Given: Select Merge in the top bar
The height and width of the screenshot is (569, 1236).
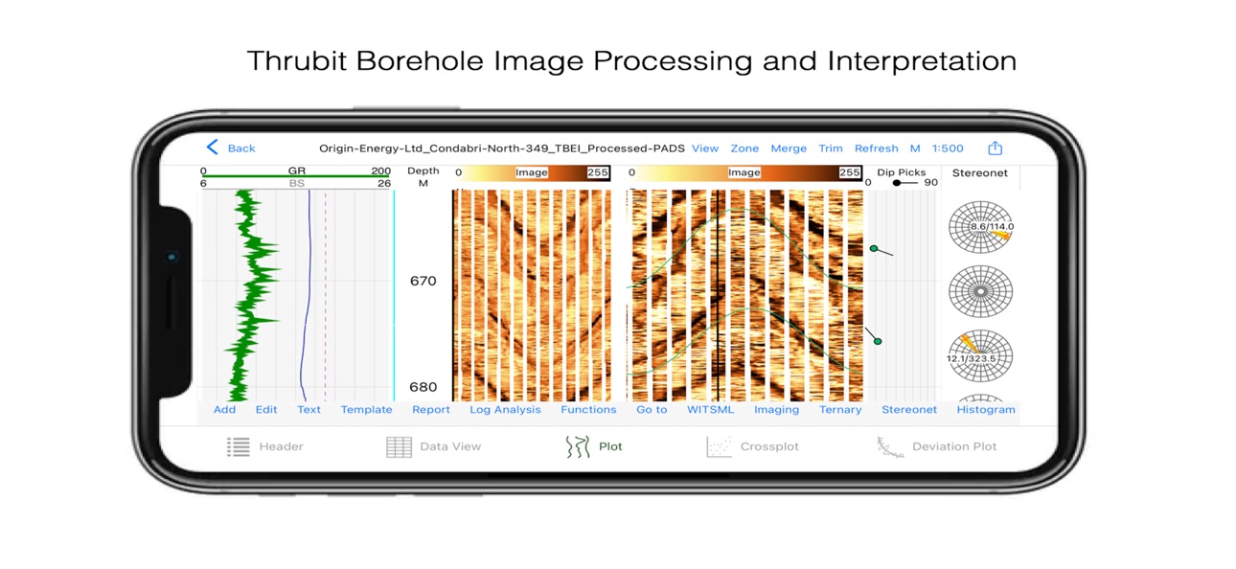Looking at the screenshot, I should 789,148.
